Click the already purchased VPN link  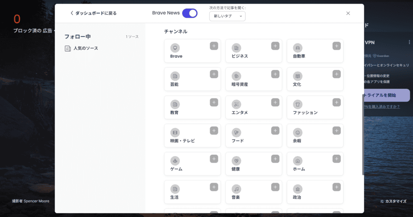pos(382,107)
